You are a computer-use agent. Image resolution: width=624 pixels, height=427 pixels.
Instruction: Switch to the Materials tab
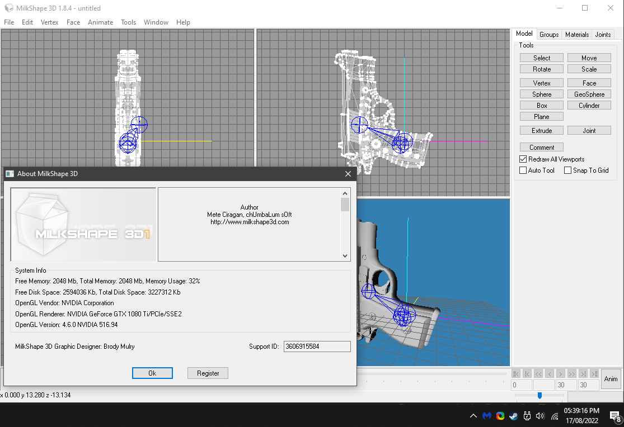point(576,35)
